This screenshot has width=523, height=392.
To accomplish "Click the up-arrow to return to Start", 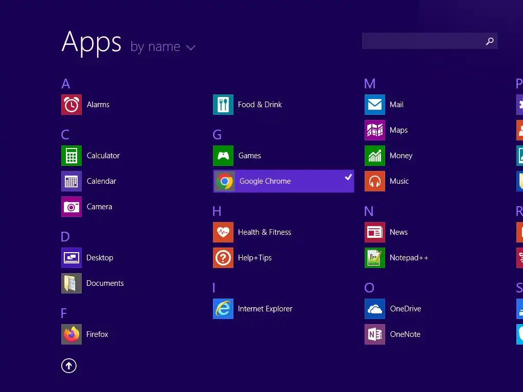I will click(x=69, y=365).
